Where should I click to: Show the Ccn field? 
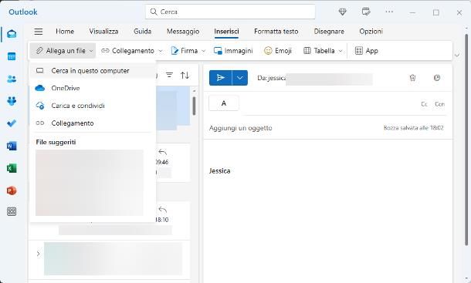click(x=439, y=104)
